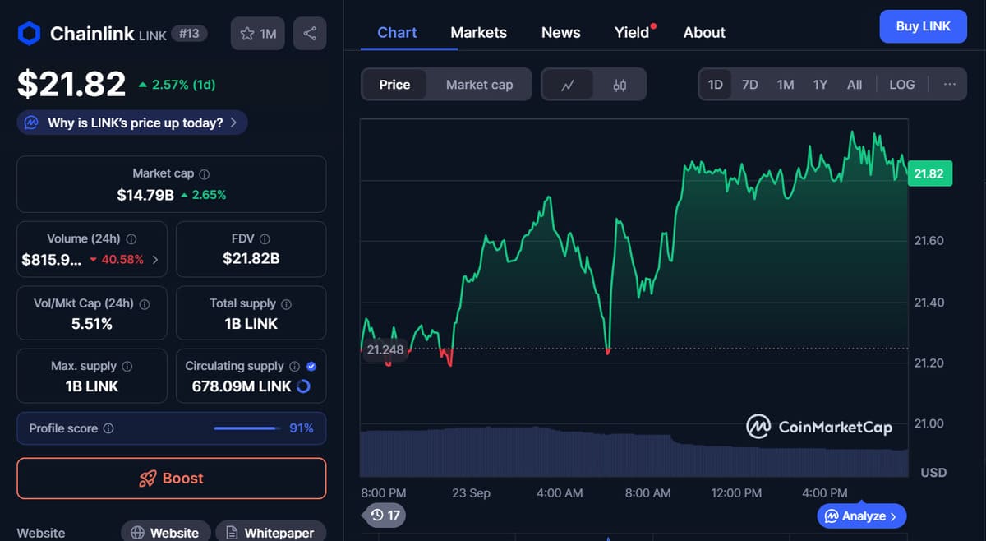
Task: Click the 5.51% Vol/Mkt Cap value
Action: (92, 323)
